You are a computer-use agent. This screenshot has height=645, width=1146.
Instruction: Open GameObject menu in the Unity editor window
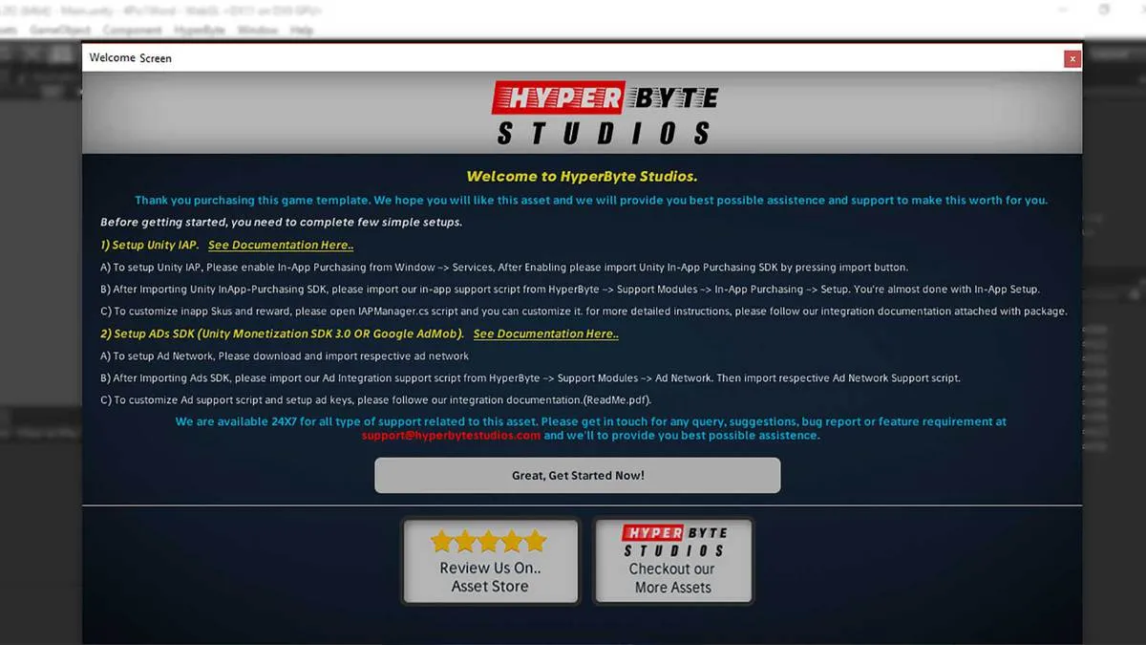[x=59, y=31]
